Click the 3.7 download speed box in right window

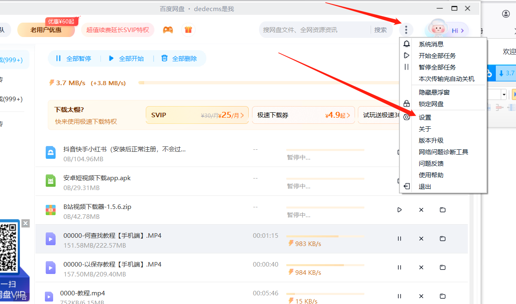click(506, 73)
